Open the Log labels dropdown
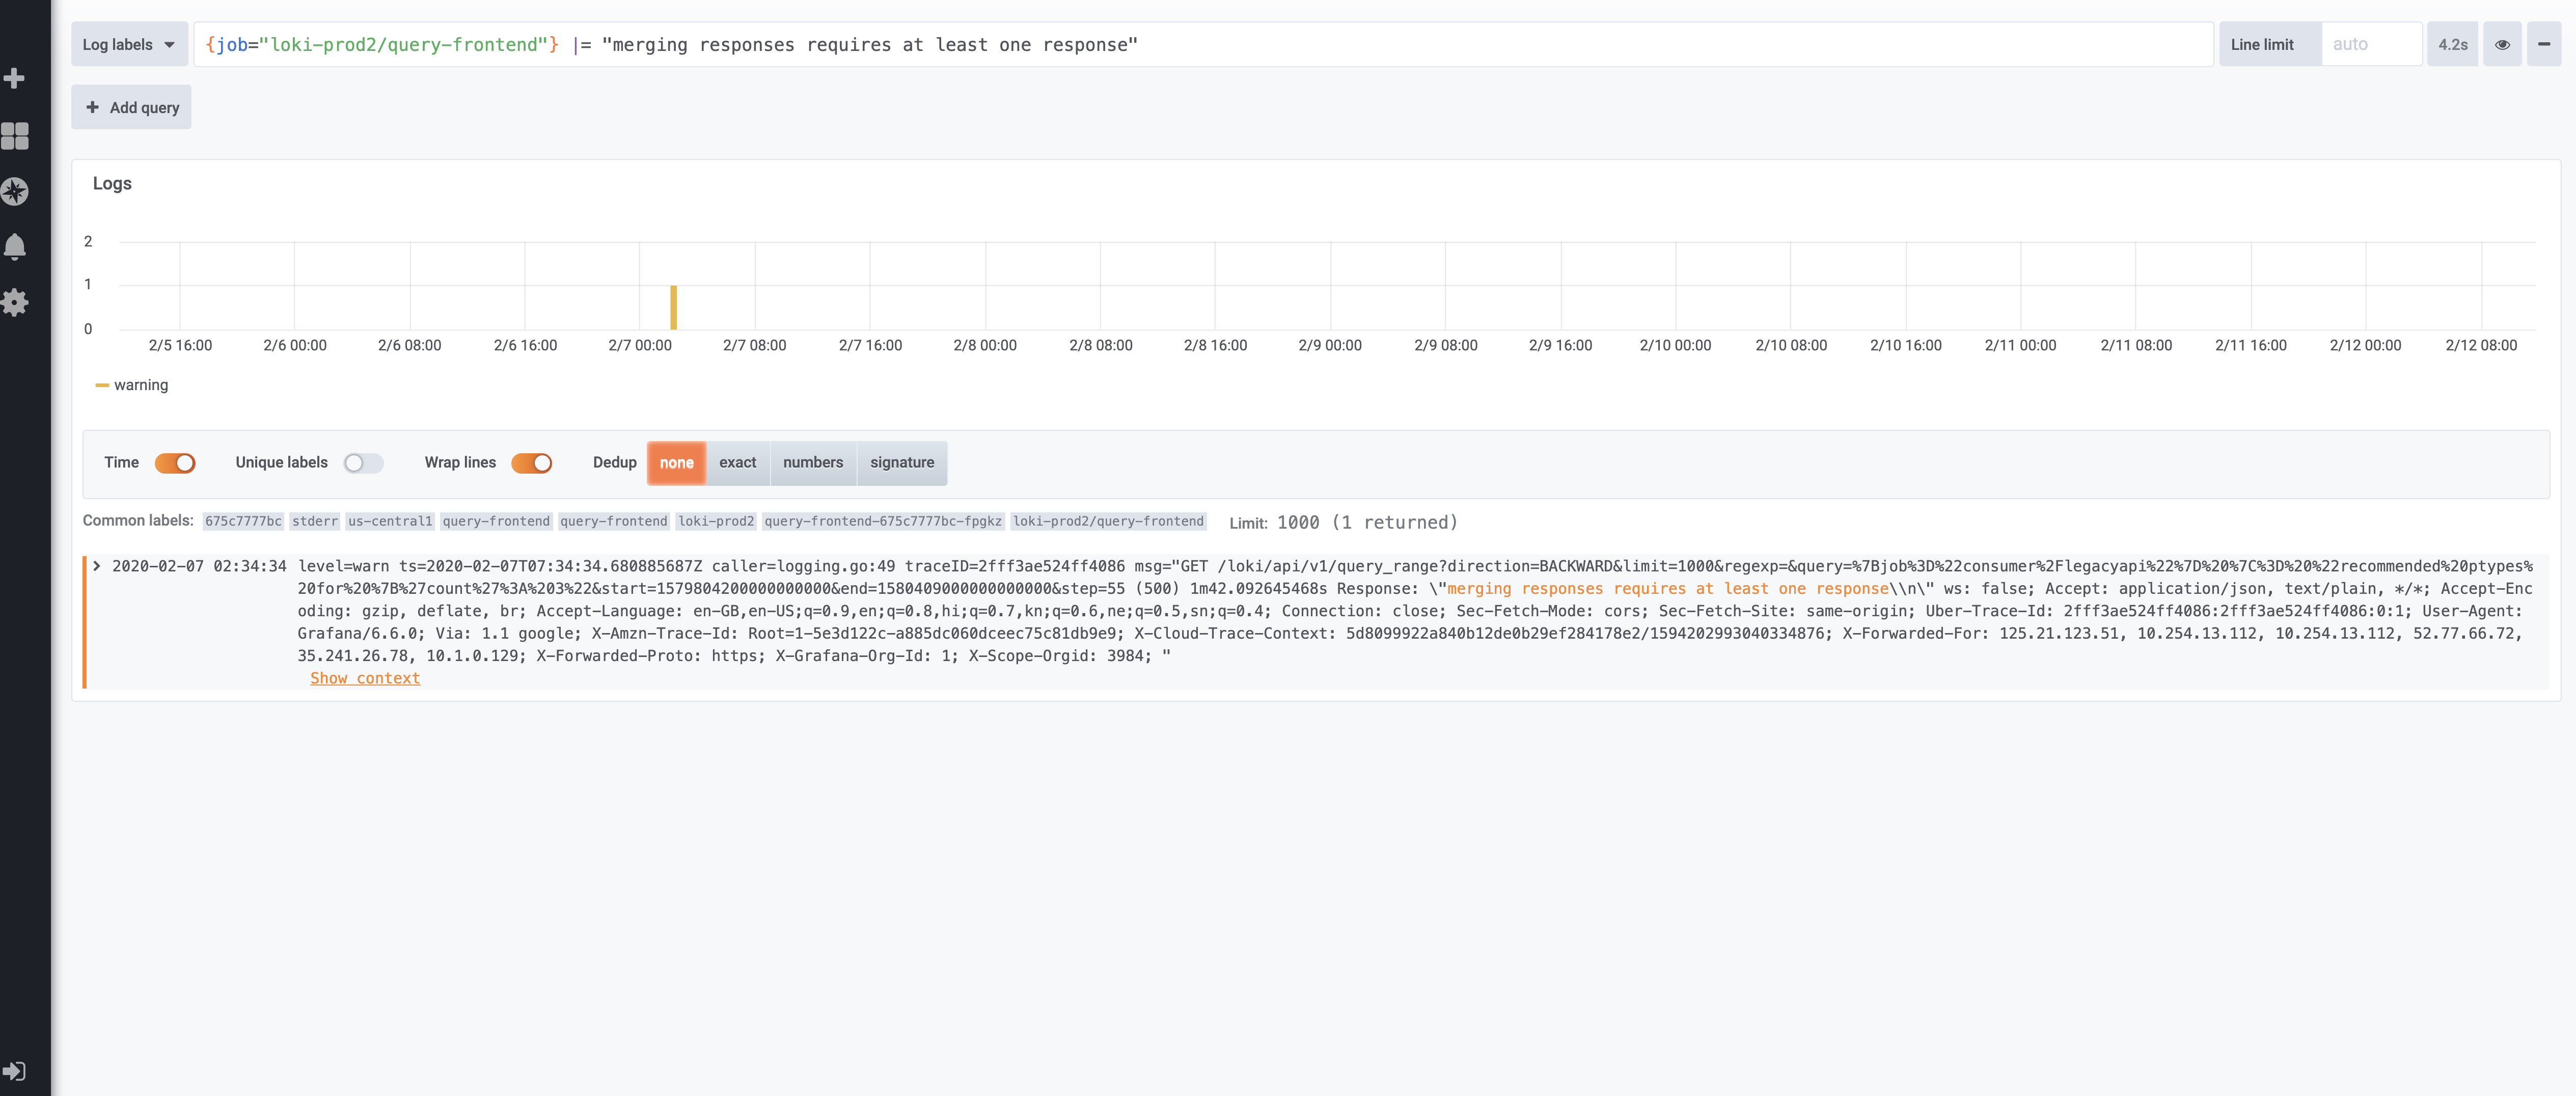The image size is (2576, 1096). pos(129,44)
